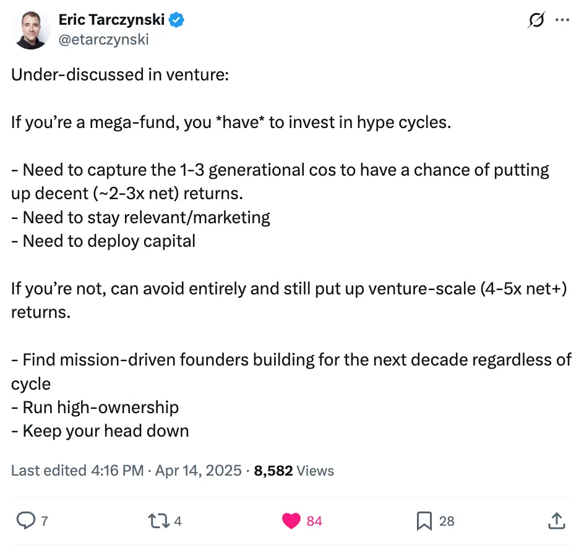Viewport: 584px width, 548px height.
Task: Click the display name Eric Tarczynski
Action: pos(111,20)
